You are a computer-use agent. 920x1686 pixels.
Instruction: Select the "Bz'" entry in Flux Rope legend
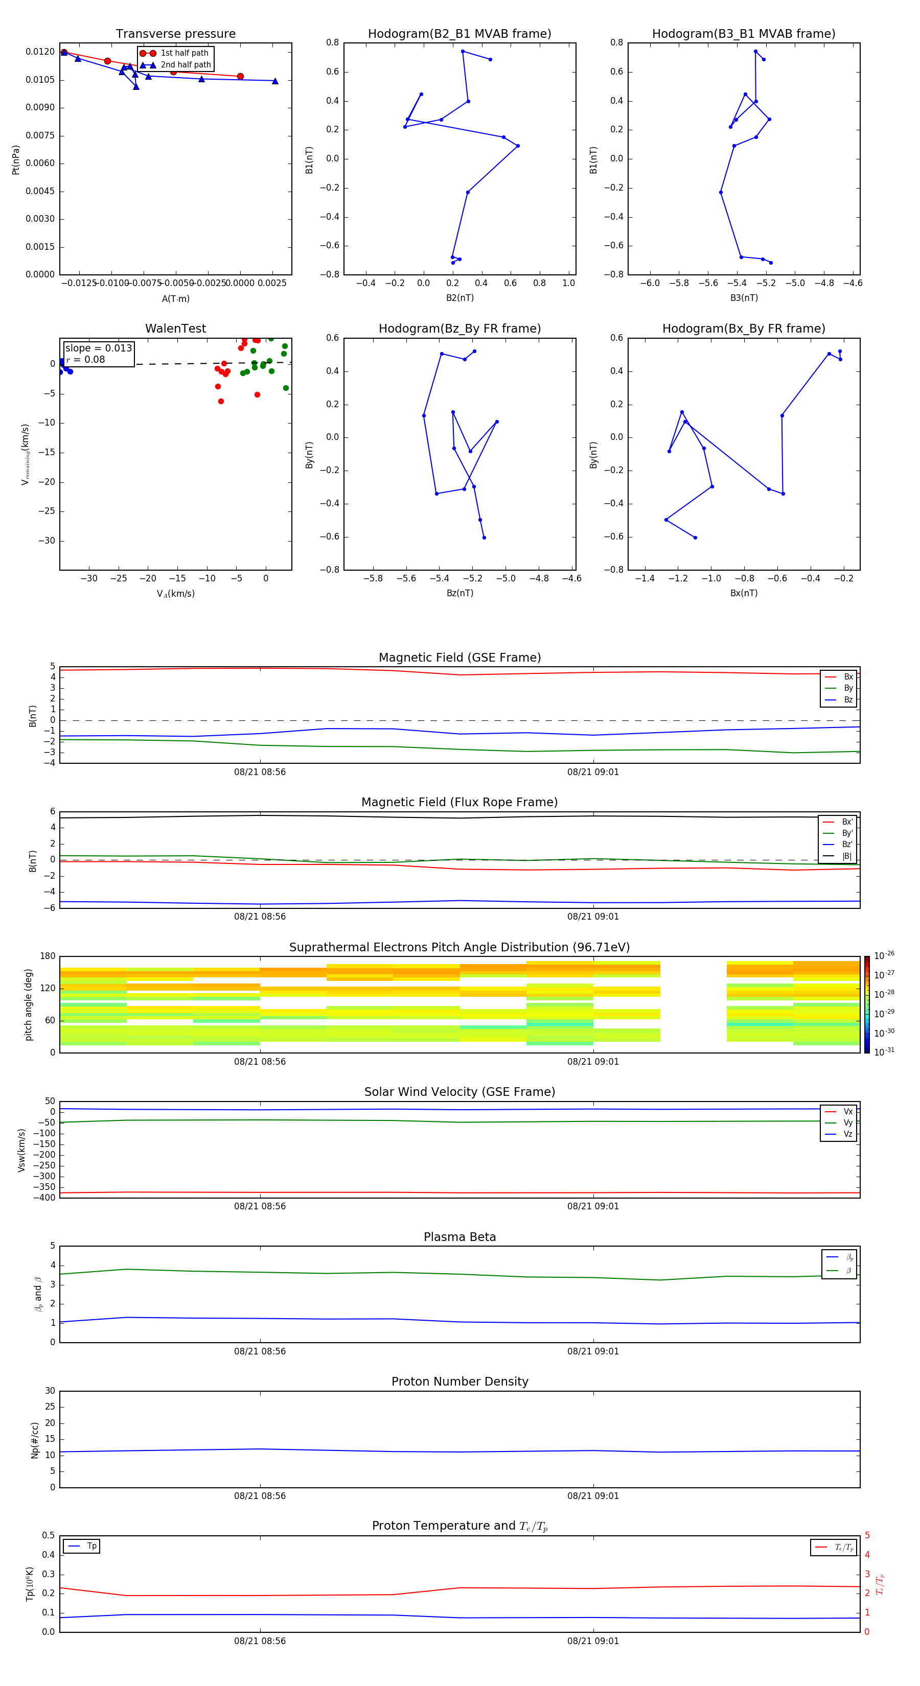click(838, 845)
